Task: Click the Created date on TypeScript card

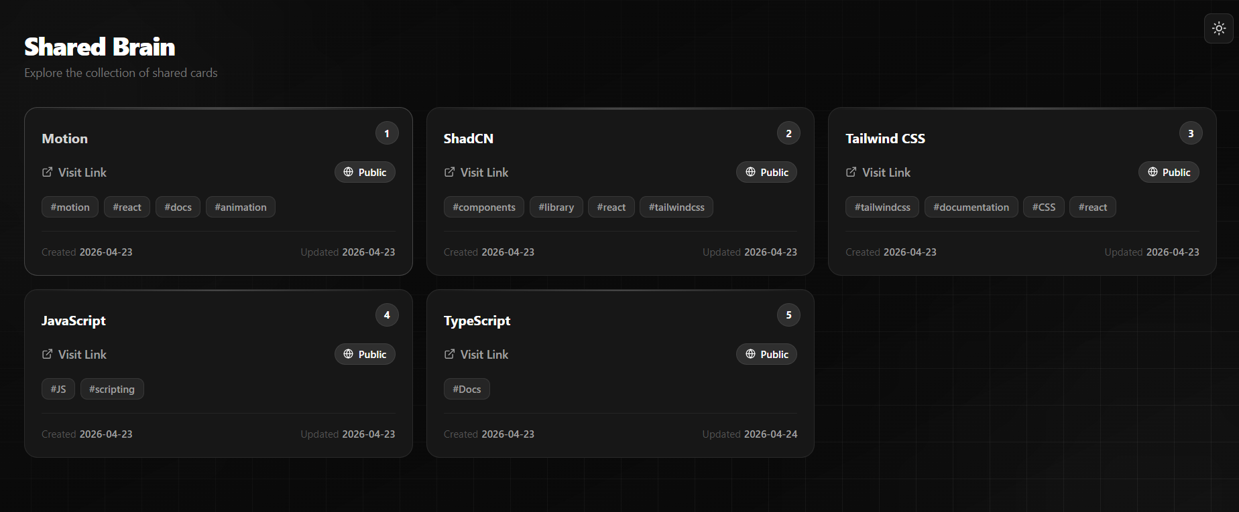Action: click(x=489, y=434)
